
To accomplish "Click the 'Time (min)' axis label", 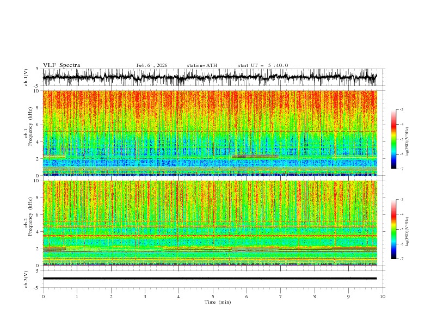I will [x=218, y=302].
